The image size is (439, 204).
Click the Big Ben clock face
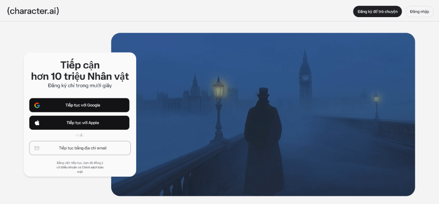[x=305, y=78]
